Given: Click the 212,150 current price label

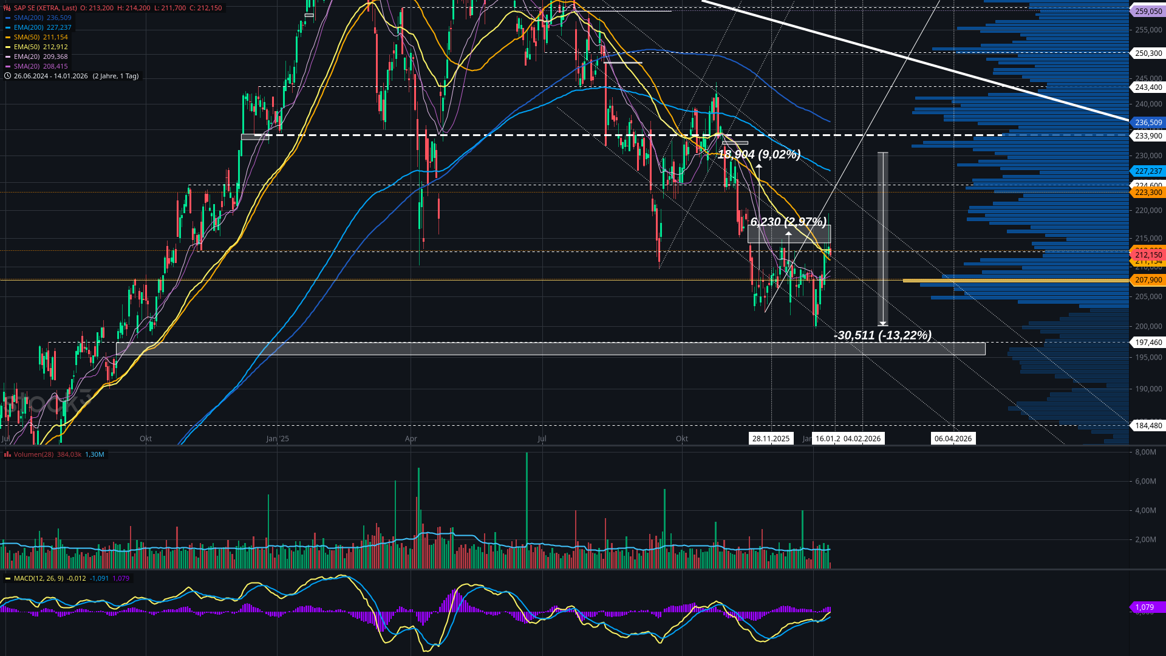Looking at the screenshot, I should point(1148,255).
